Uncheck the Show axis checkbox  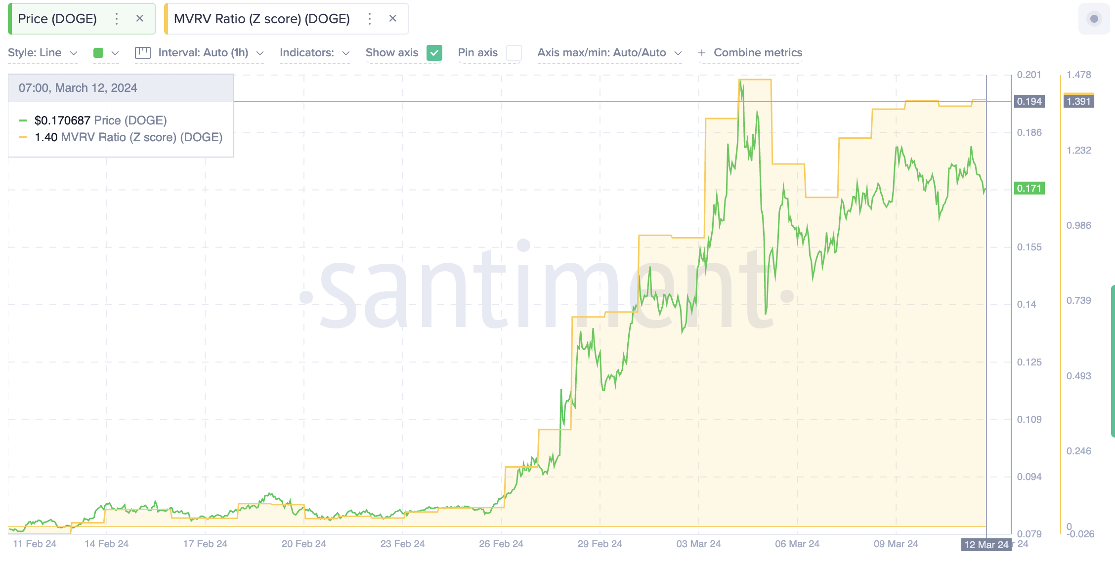[434, 53]
